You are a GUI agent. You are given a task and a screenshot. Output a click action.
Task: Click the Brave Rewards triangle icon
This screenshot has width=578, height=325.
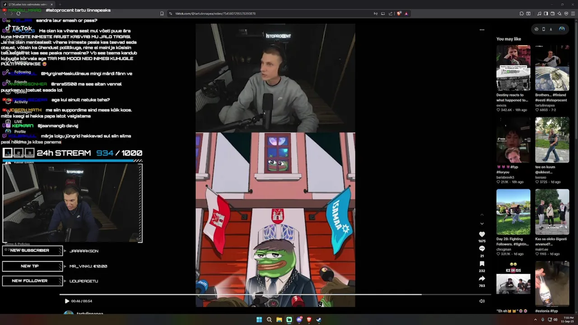[406, 14]
